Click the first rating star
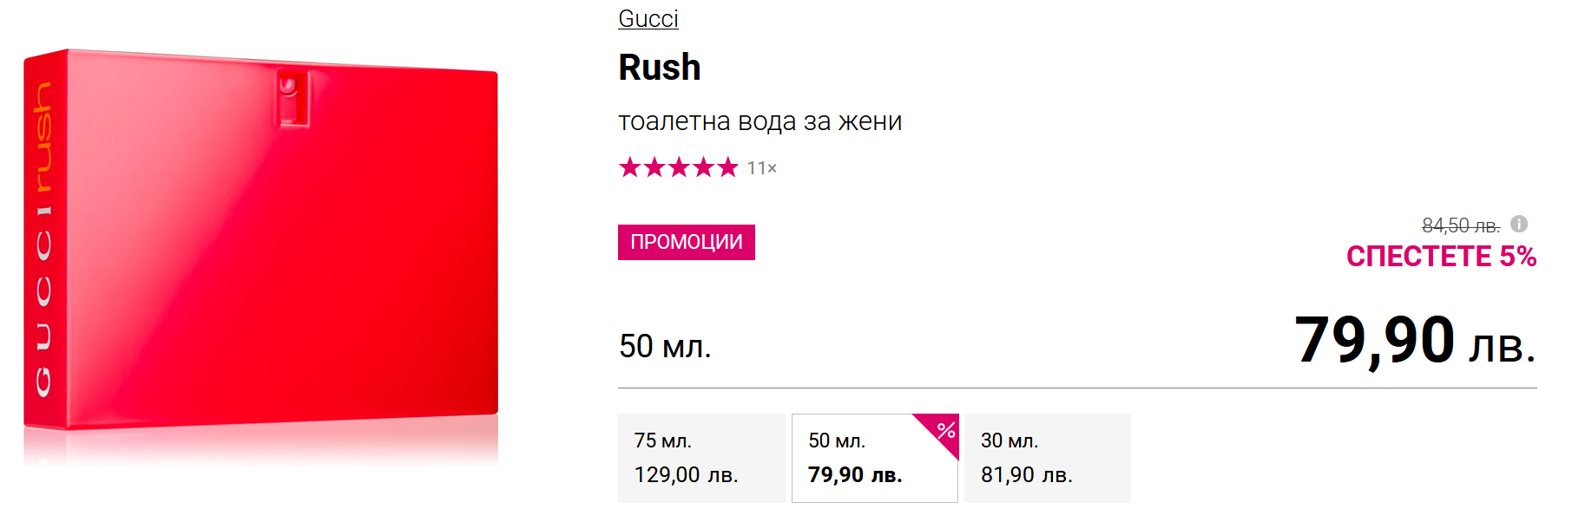 pos(629,167)
